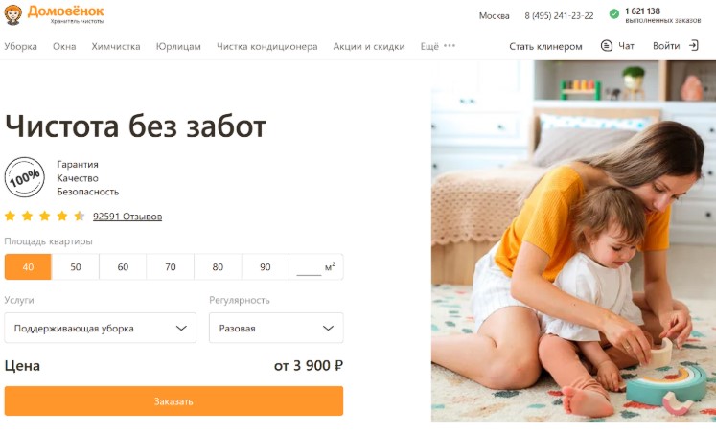The height and width of the screenshot is (434, 716).
Task: Click the login arrow icon next to Войти
Action: [694, 45]
